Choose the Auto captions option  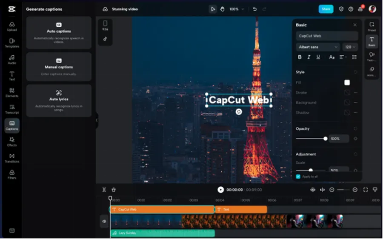59,33
